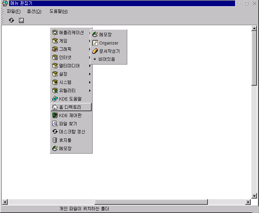Click the 파일 찾기 magnifier icon

click(55, 124)
